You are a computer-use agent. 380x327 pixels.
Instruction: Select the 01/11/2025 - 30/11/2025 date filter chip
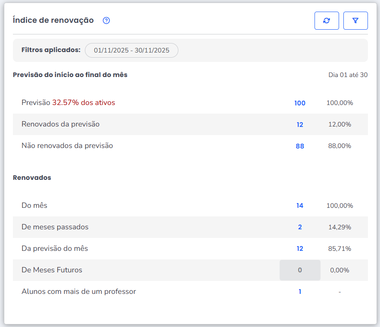coord(131,50)
